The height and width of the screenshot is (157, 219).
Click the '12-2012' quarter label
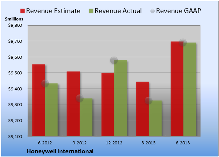[x=114, y=143]
